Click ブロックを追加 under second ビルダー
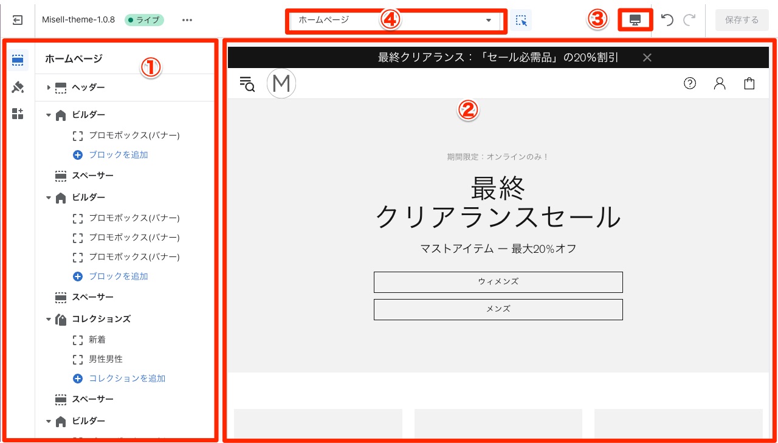 [119, 276]
